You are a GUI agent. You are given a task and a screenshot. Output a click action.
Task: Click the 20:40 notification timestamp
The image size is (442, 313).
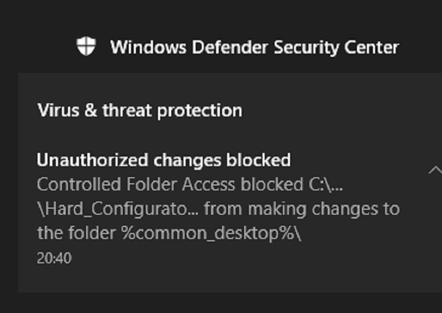click(54, 258)
